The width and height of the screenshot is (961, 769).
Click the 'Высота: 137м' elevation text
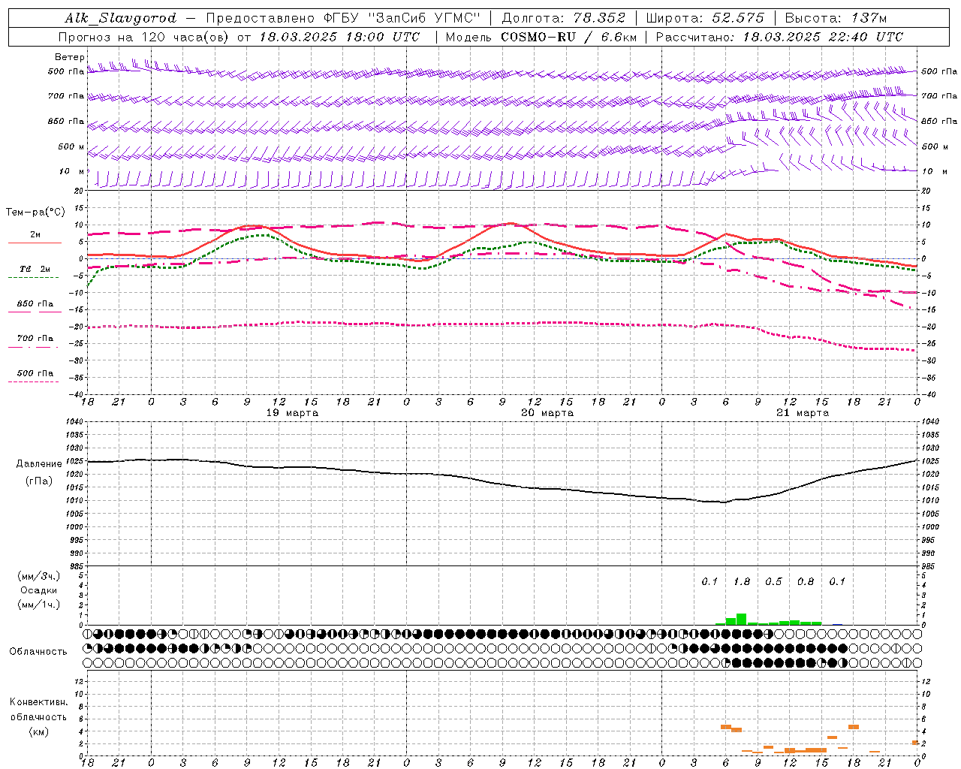[836, 18]
